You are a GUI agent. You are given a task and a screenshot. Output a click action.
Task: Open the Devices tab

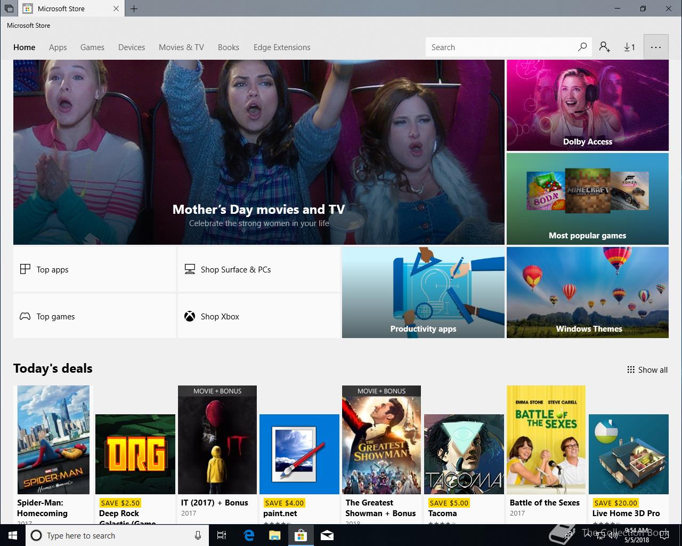click(x=132, y=47)
